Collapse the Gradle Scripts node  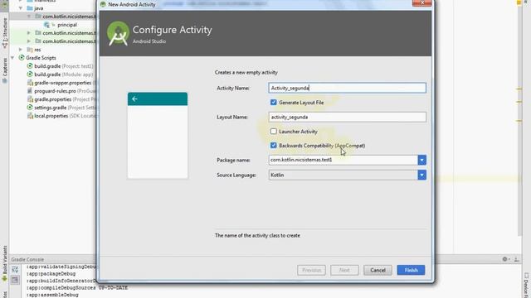tap(12, 58)
